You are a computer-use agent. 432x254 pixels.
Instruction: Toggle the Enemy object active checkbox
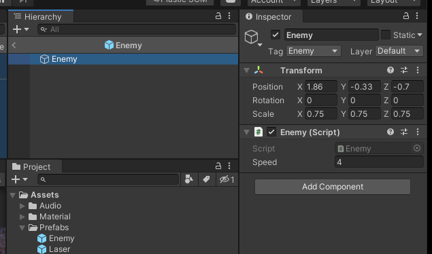pyautogui.click(x=276, y=35)
